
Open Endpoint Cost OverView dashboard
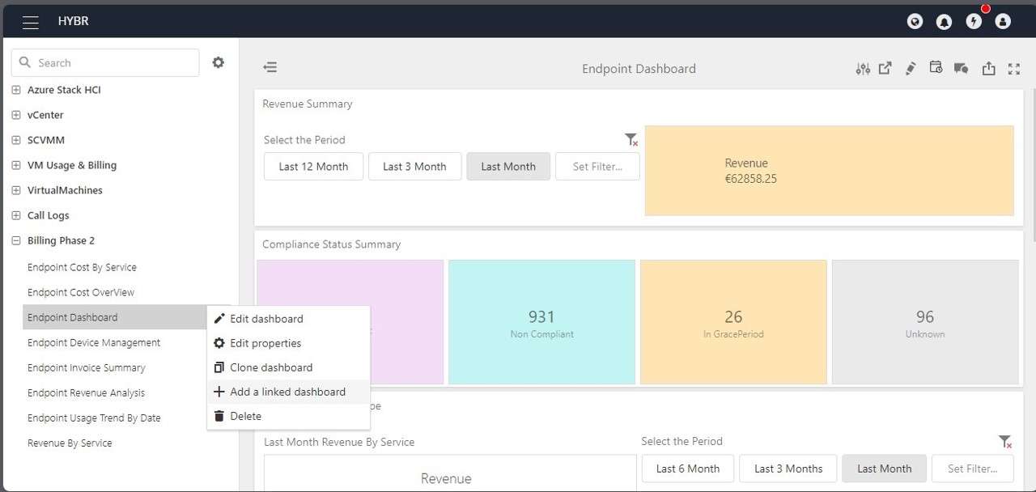(81, 292)
